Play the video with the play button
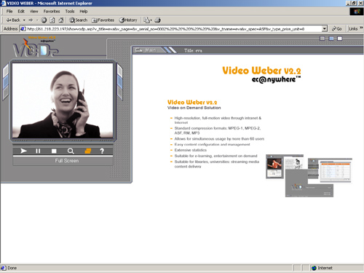Screen dimensions: 364x273 click(23, 151)
